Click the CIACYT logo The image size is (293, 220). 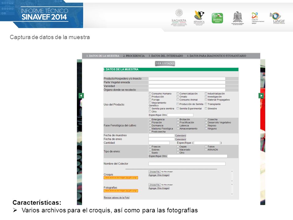click(x=258, y=18)
